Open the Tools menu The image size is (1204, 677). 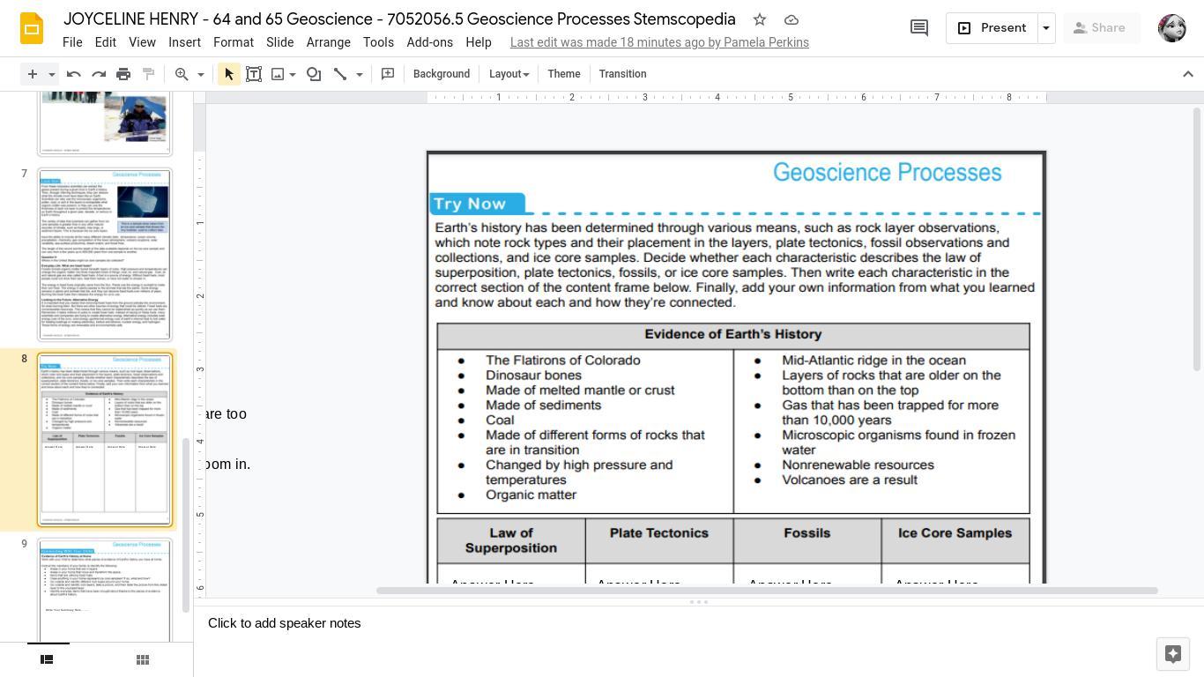(x=378, y=42)
